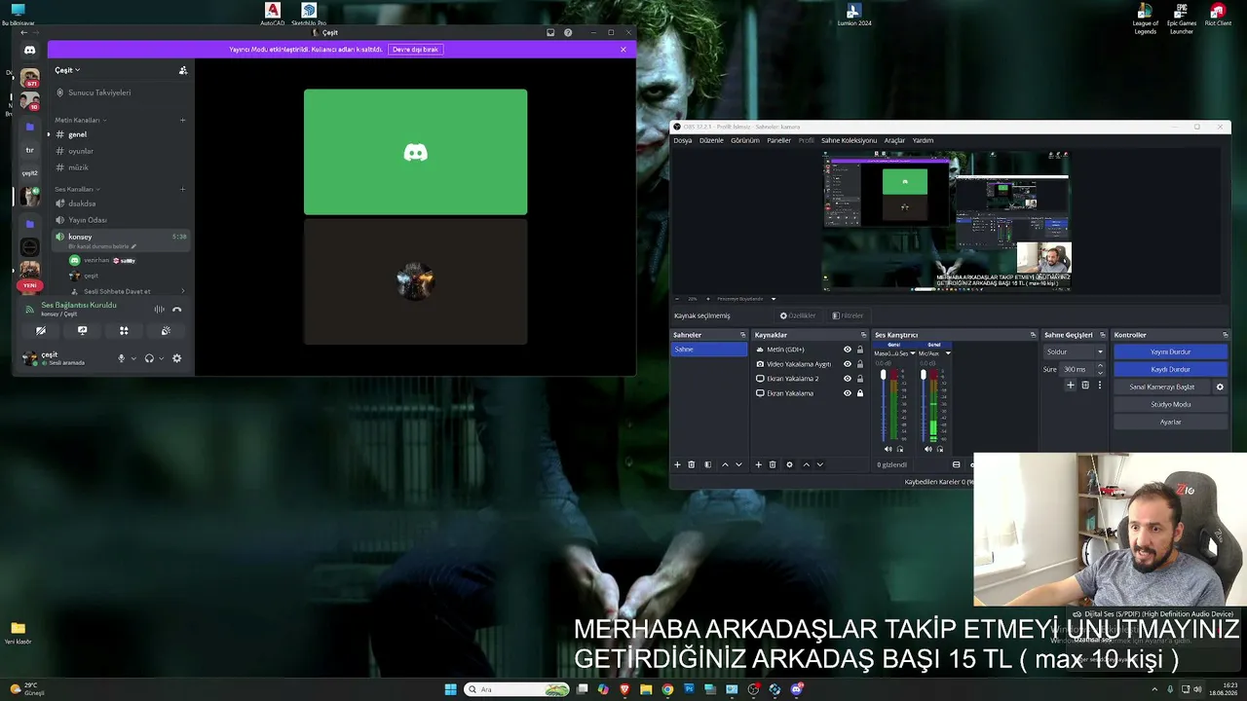
Task: Open the Soldur transition dropdown
Action: [x=1075, y=351]
